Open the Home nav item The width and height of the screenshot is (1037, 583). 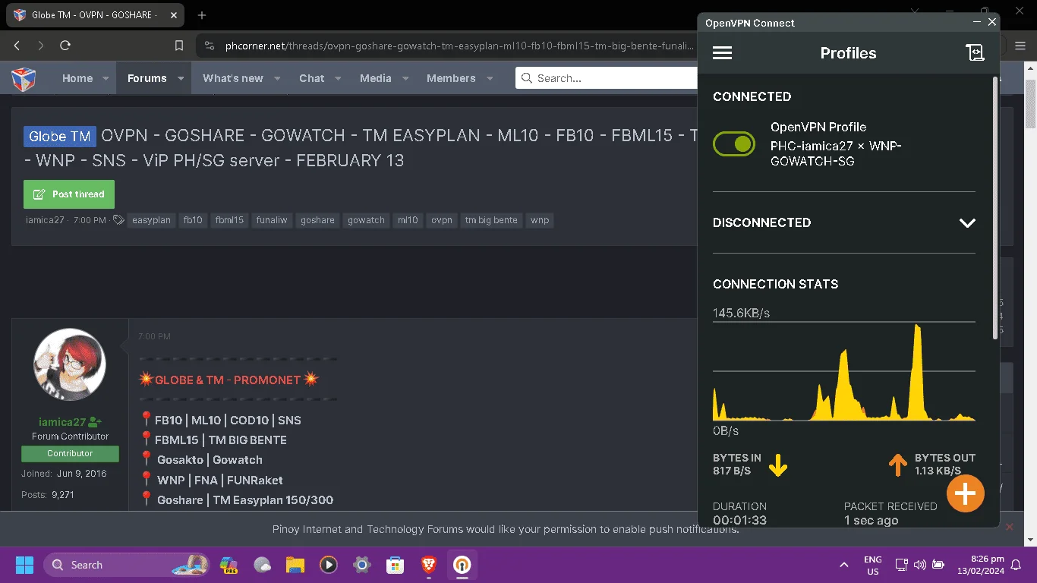[x=77, y=78]
